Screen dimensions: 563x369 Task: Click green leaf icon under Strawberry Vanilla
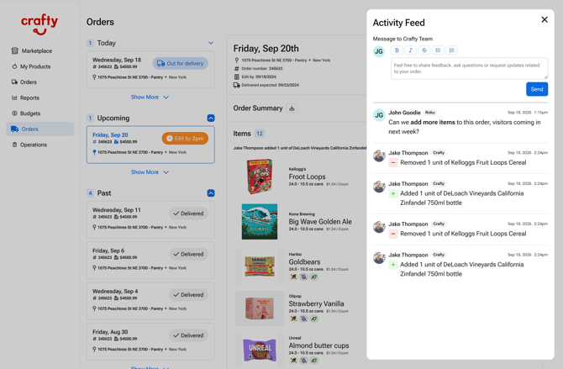(x=314, y=319)
